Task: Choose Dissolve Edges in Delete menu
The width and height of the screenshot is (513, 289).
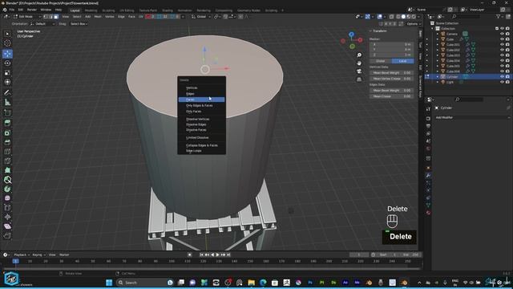Action: point(201,124)
